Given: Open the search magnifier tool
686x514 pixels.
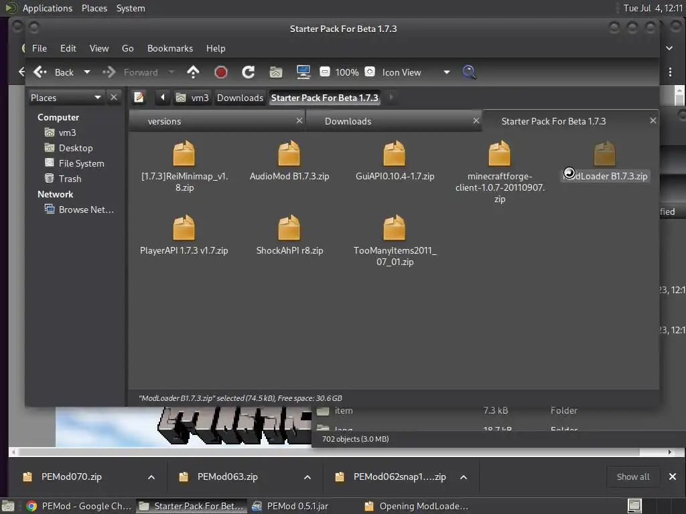Looking at the screenshot, I should [x=469, y=72].
